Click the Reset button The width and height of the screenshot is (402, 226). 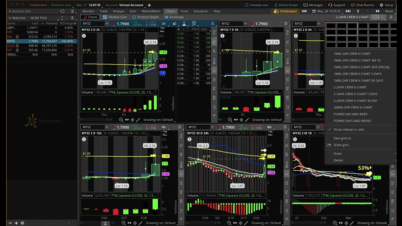point(389,11)
